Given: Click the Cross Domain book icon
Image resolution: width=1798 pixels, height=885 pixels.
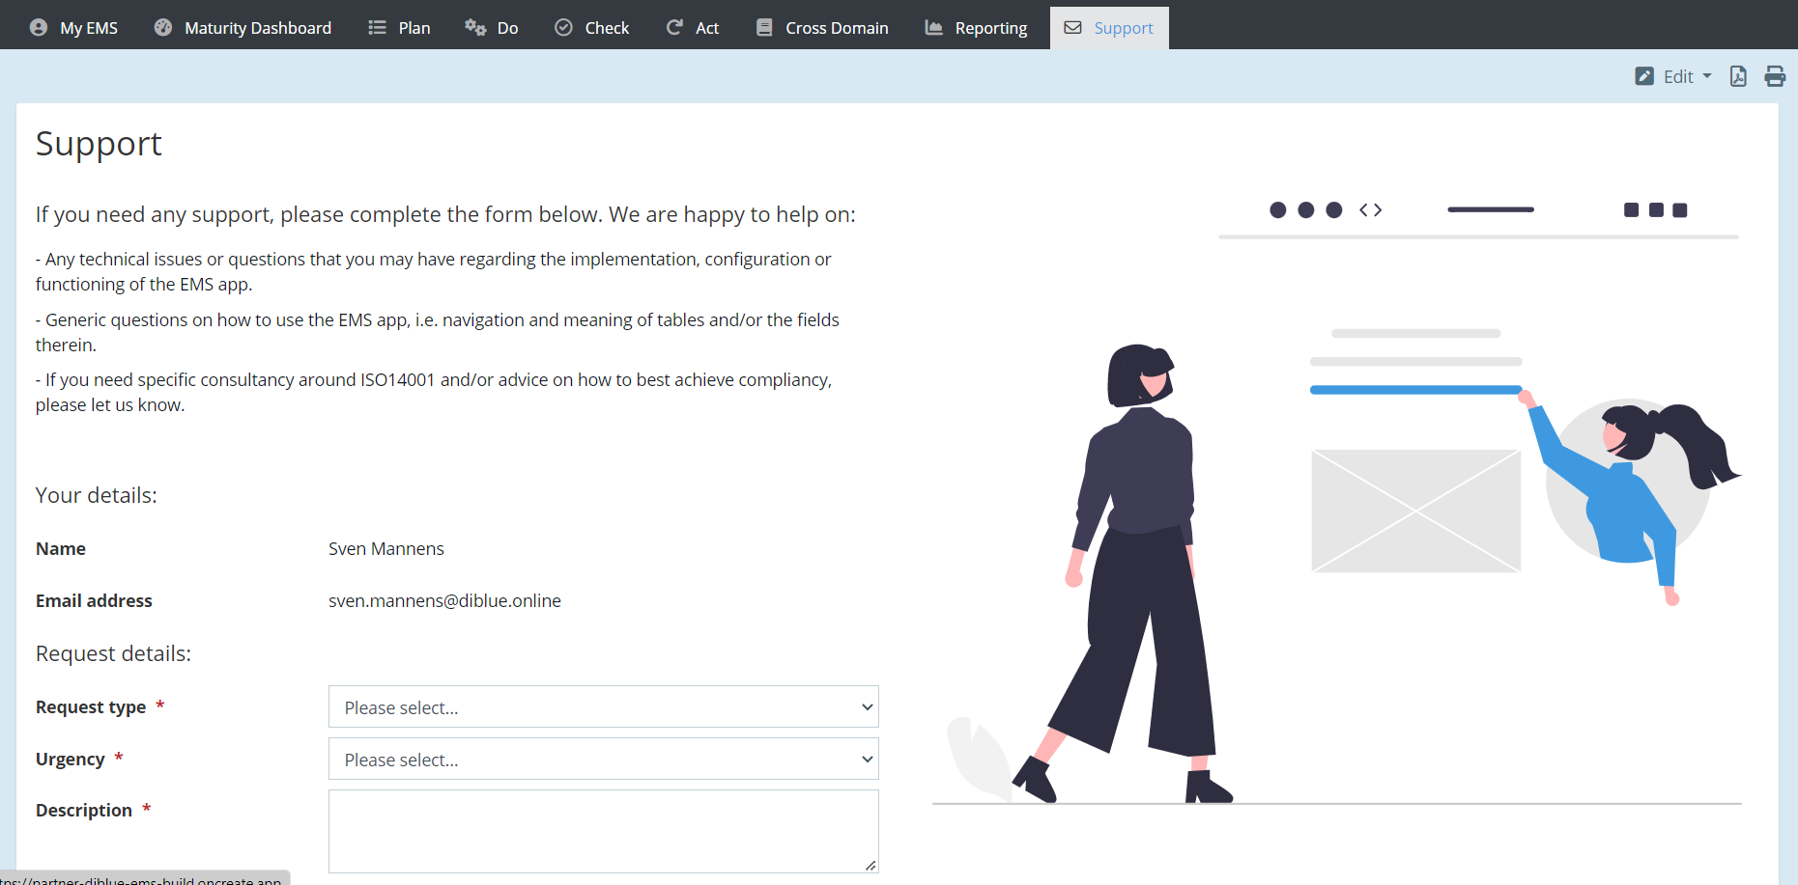Looking at the screenshot, I should [764, 28].
